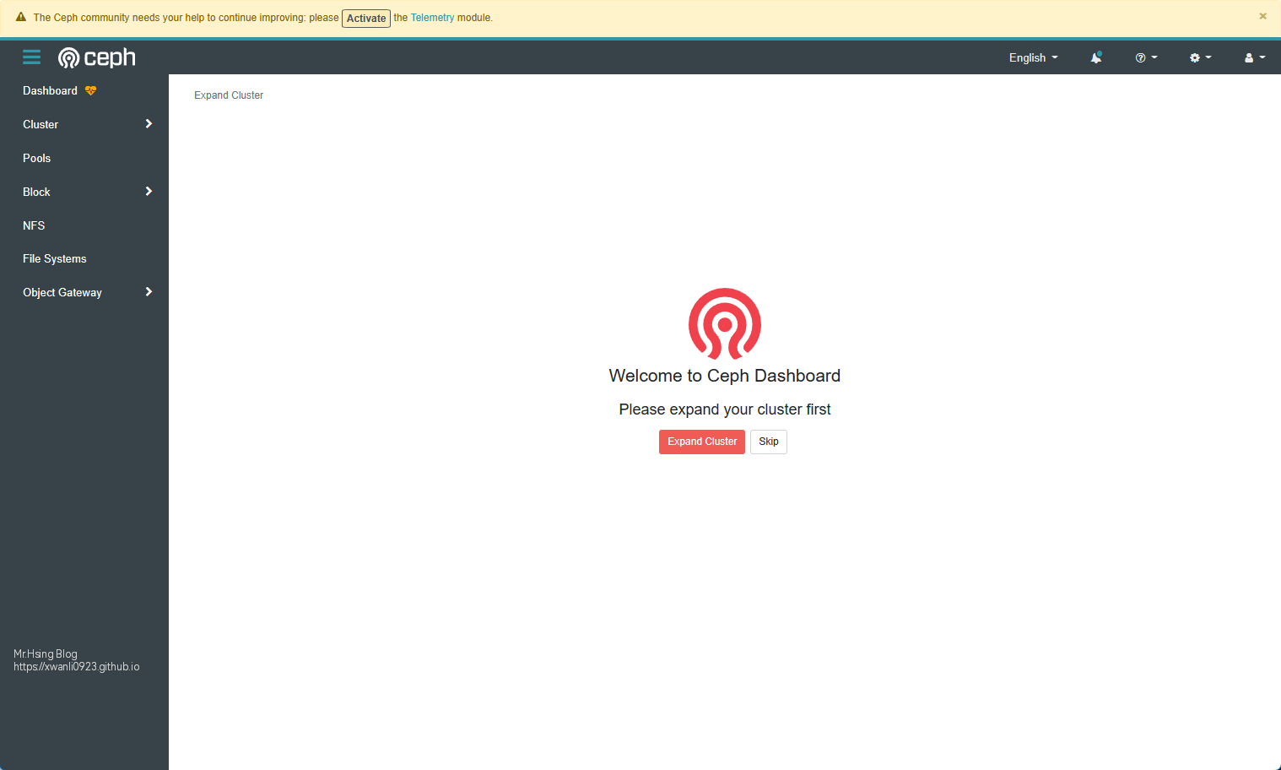The image size is (1281, 770).
Task: Click the red Expand Cluster button
Action: [702, 442]
